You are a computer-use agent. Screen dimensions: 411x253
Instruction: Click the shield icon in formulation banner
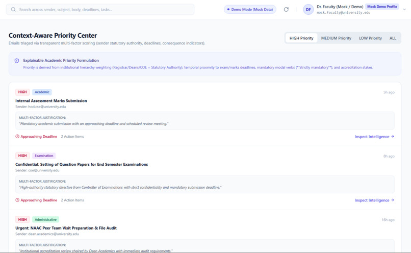17,61
